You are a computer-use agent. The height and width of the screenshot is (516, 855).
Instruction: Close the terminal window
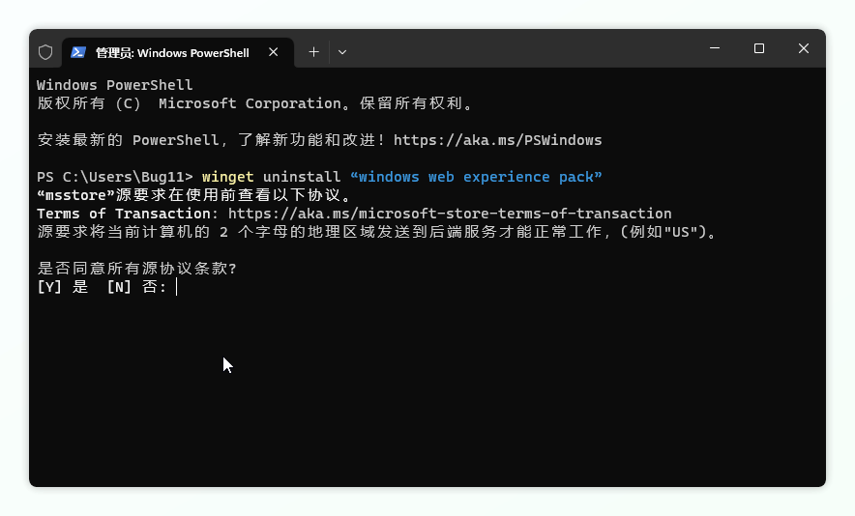click(x=803, y=48)
